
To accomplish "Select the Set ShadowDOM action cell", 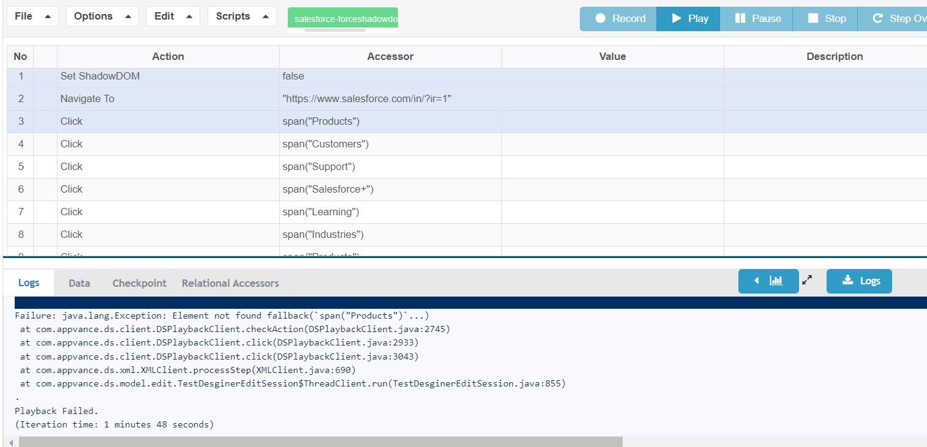I will pyautogui.click(x=168, y=76).
